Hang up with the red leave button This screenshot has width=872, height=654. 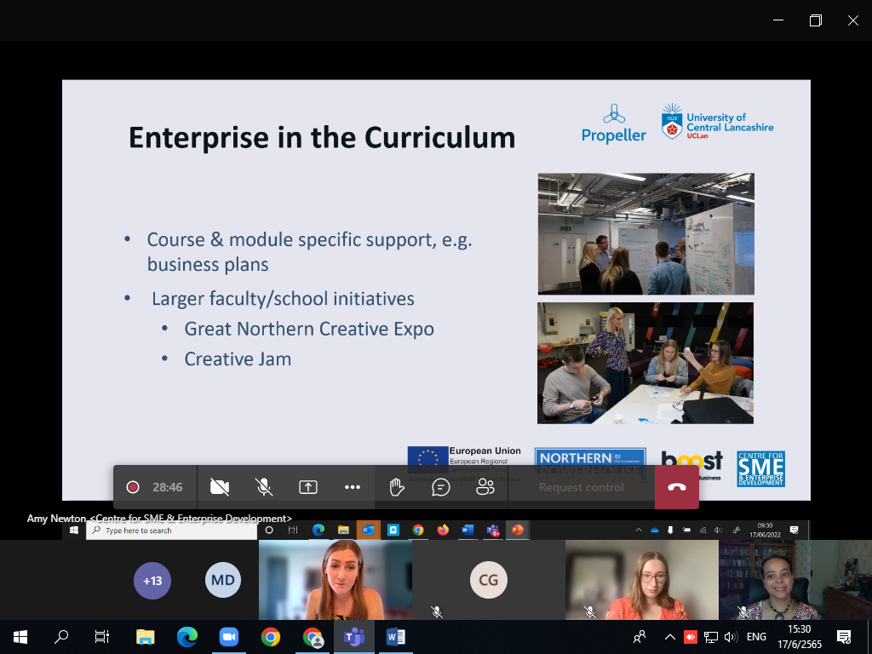(677, 487)
